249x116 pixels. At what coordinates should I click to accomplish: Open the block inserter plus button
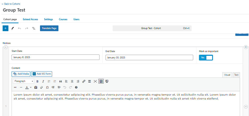pos(6,28)
